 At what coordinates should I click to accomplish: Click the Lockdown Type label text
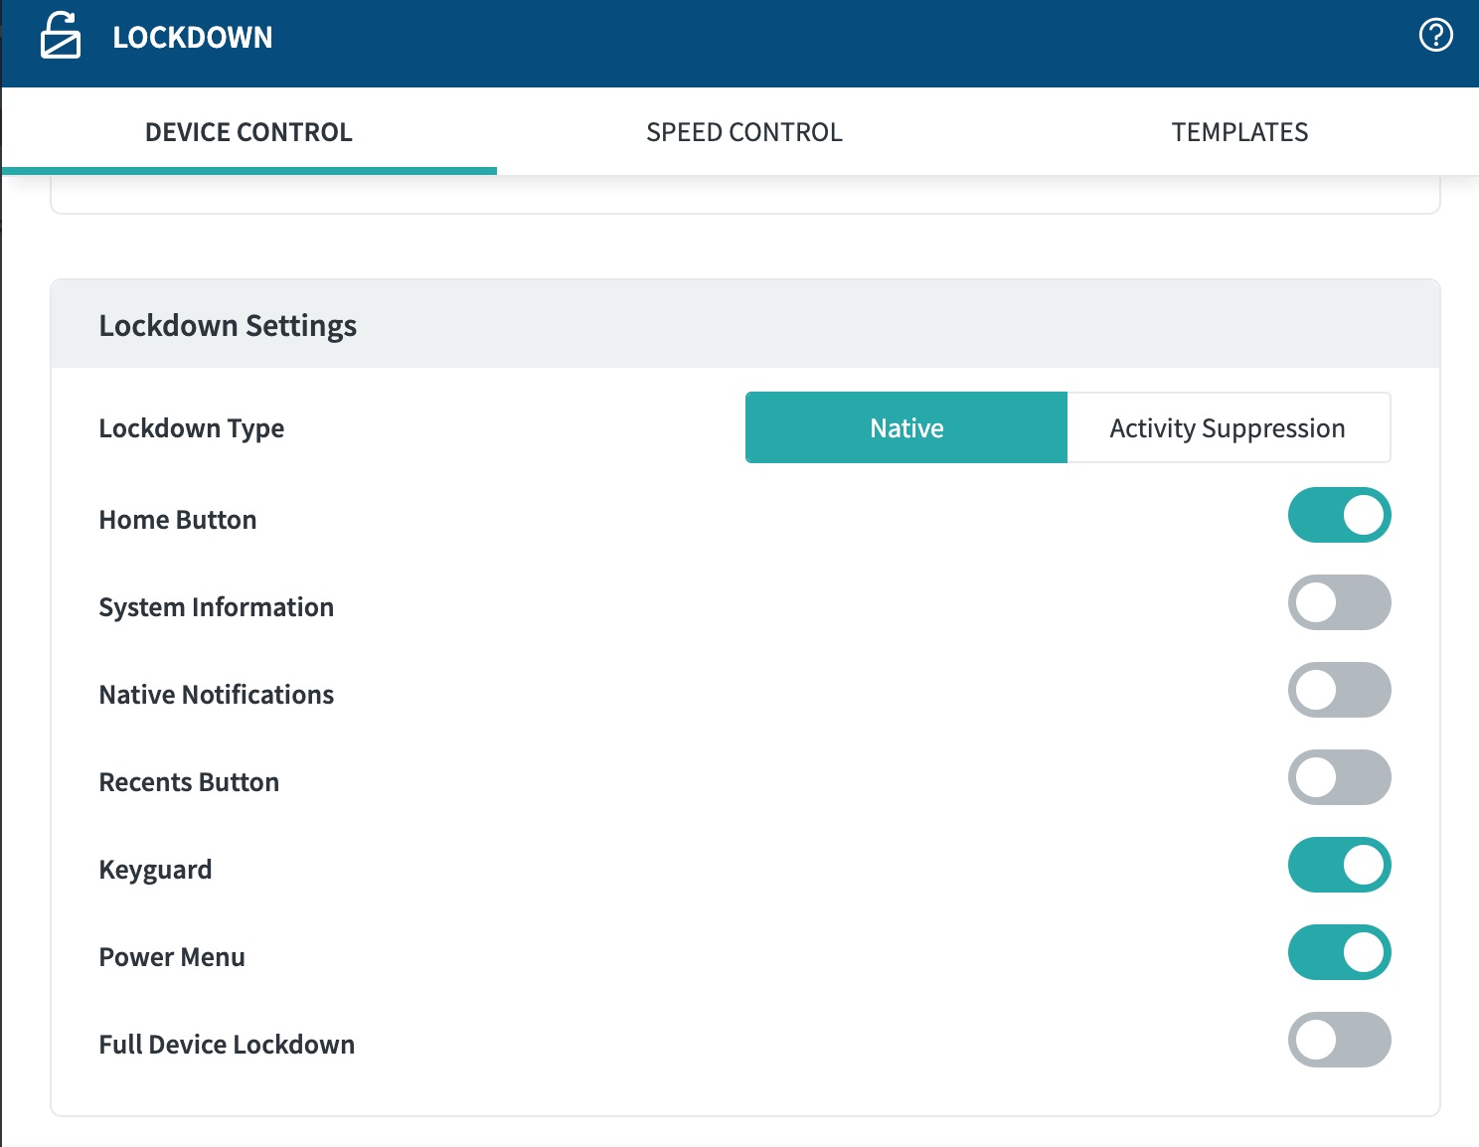[191, 428]
